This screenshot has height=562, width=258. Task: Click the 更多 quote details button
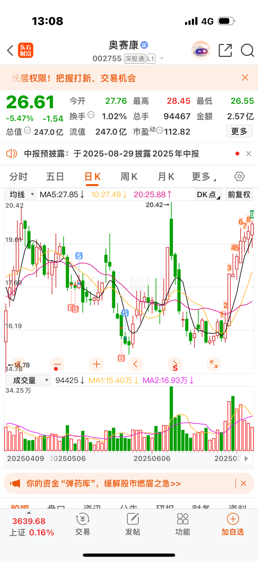(x=239, y=131)
